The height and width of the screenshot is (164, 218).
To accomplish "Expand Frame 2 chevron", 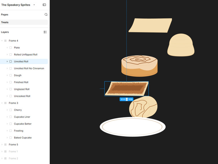I will click(2, 158).
